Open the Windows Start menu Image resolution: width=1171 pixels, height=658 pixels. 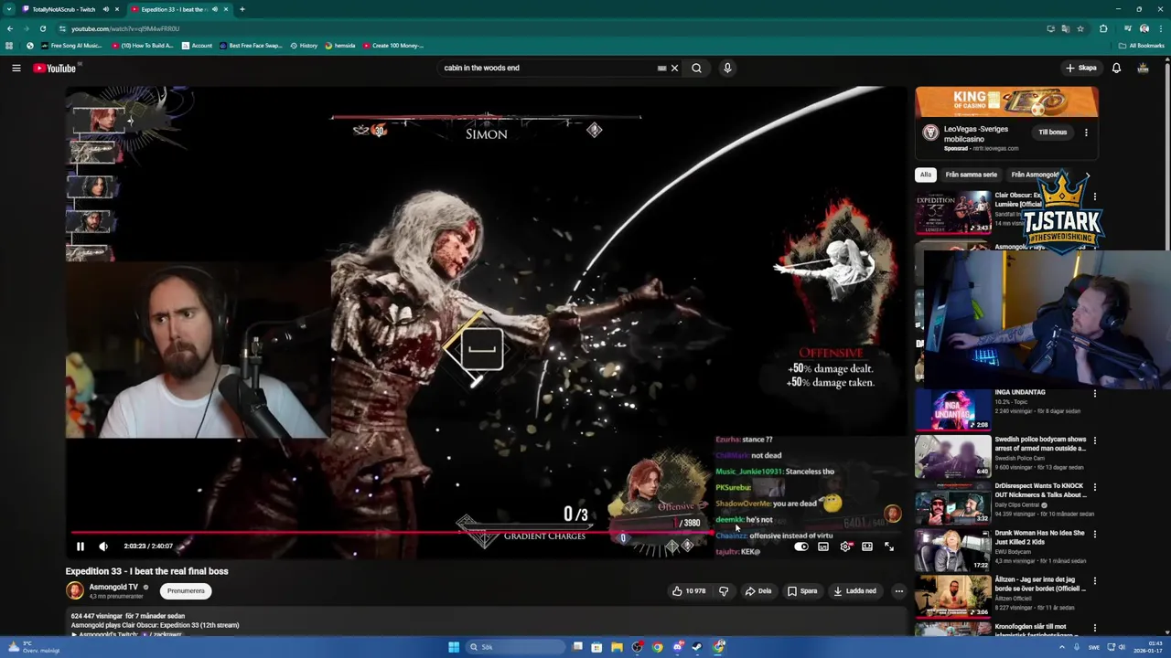[453, 647]
